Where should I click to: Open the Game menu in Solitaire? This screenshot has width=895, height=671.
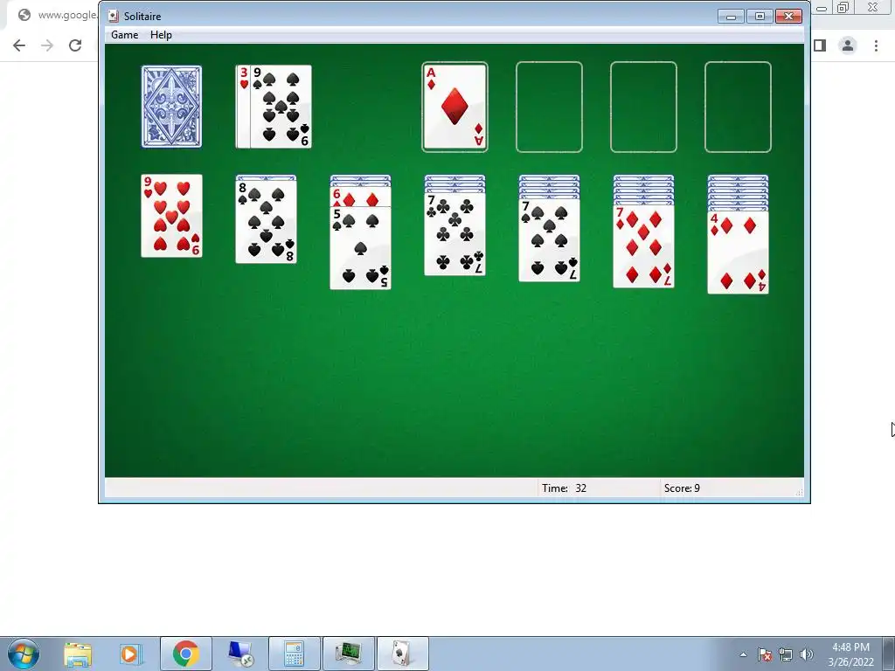(x=124, y=35)
